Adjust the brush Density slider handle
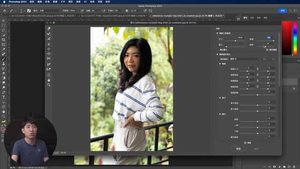300x169 pixels. (x=273, y=41)
